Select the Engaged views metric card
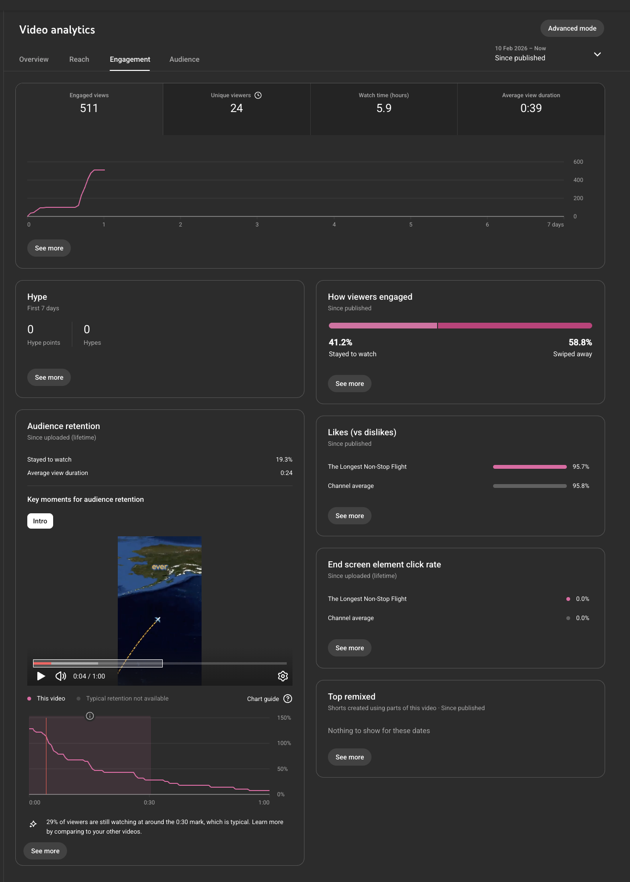Viewport: 630px width, 882px height. coord(89,109)
